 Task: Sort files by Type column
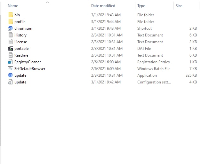(141, 6)
